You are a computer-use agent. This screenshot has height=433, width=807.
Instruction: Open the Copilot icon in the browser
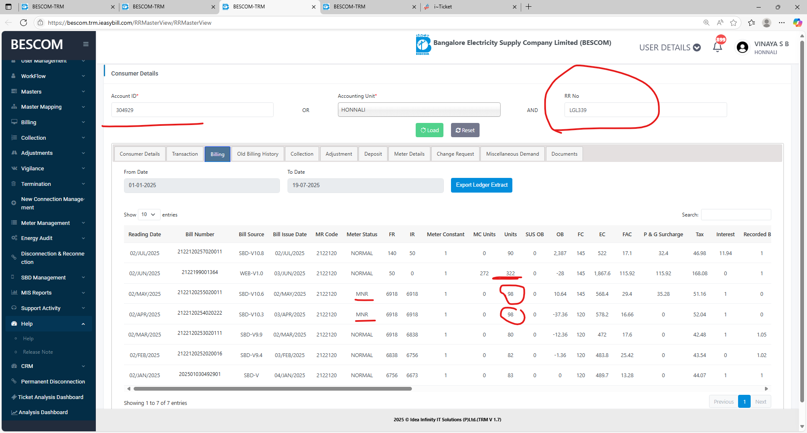click(797, 23)
